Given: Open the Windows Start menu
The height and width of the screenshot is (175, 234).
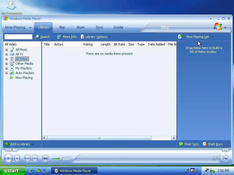Looking at the screenshot, I should 13,171.
